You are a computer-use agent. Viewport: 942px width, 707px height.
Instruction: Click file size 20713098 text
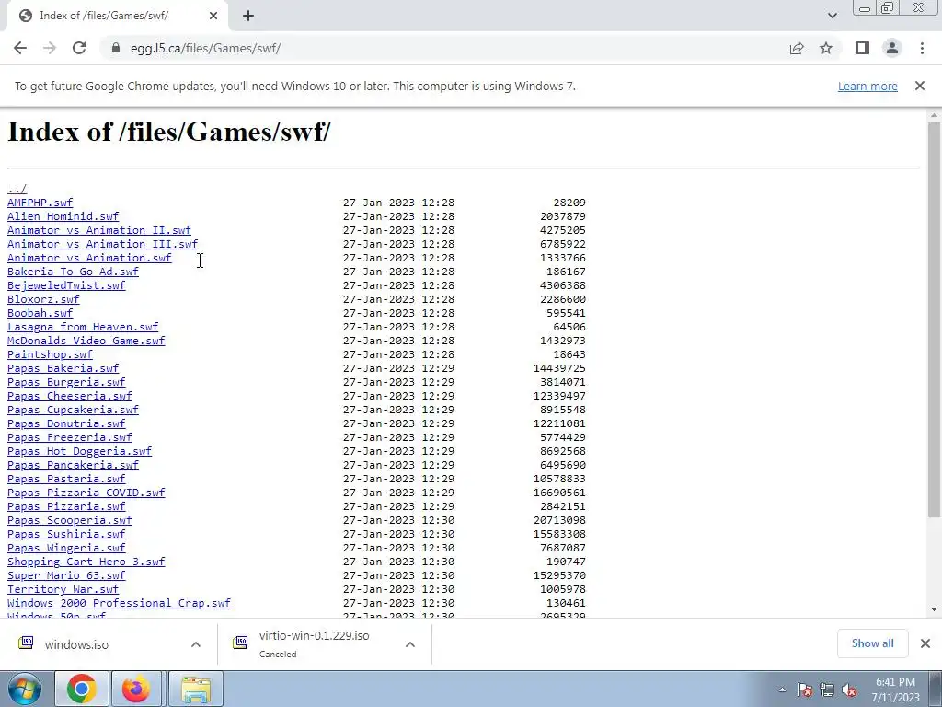559,521
